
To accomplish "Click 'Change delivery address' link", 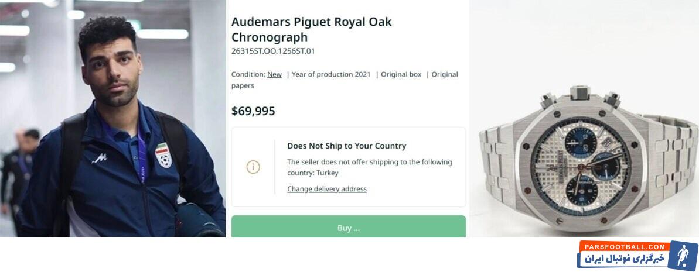I will point(327,189).
